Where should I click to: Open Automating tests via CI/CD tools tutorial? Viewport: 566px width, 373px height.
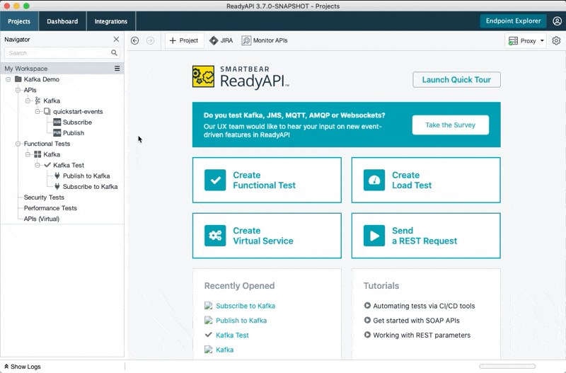[x=424, y=306]
